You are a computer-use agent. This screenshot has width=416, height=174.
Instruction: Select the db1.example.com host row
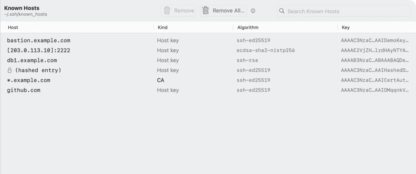click(208, 60)
